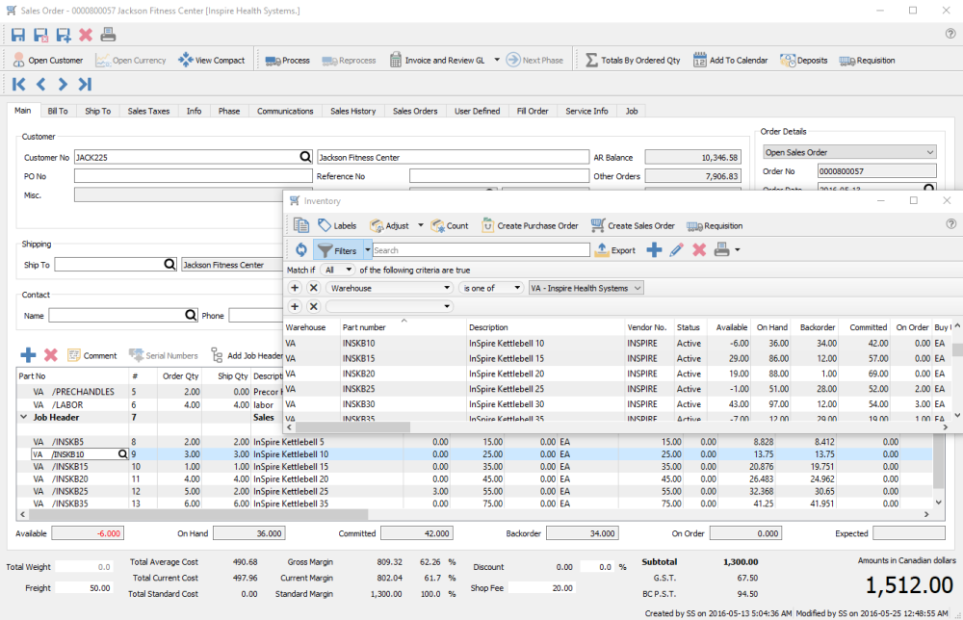Jump to the last sales order record
The image size is (963, 620).
tap(86, 84)
